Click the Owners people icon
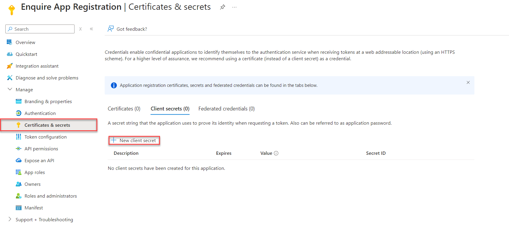The width and height of the screenshot is (509, 249). coord(19,184)
